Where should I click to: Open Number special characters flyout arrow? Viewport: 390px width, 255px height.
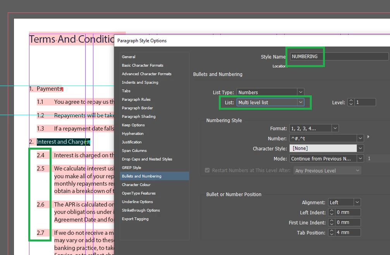pyautogui.click(x=368, y=137)
